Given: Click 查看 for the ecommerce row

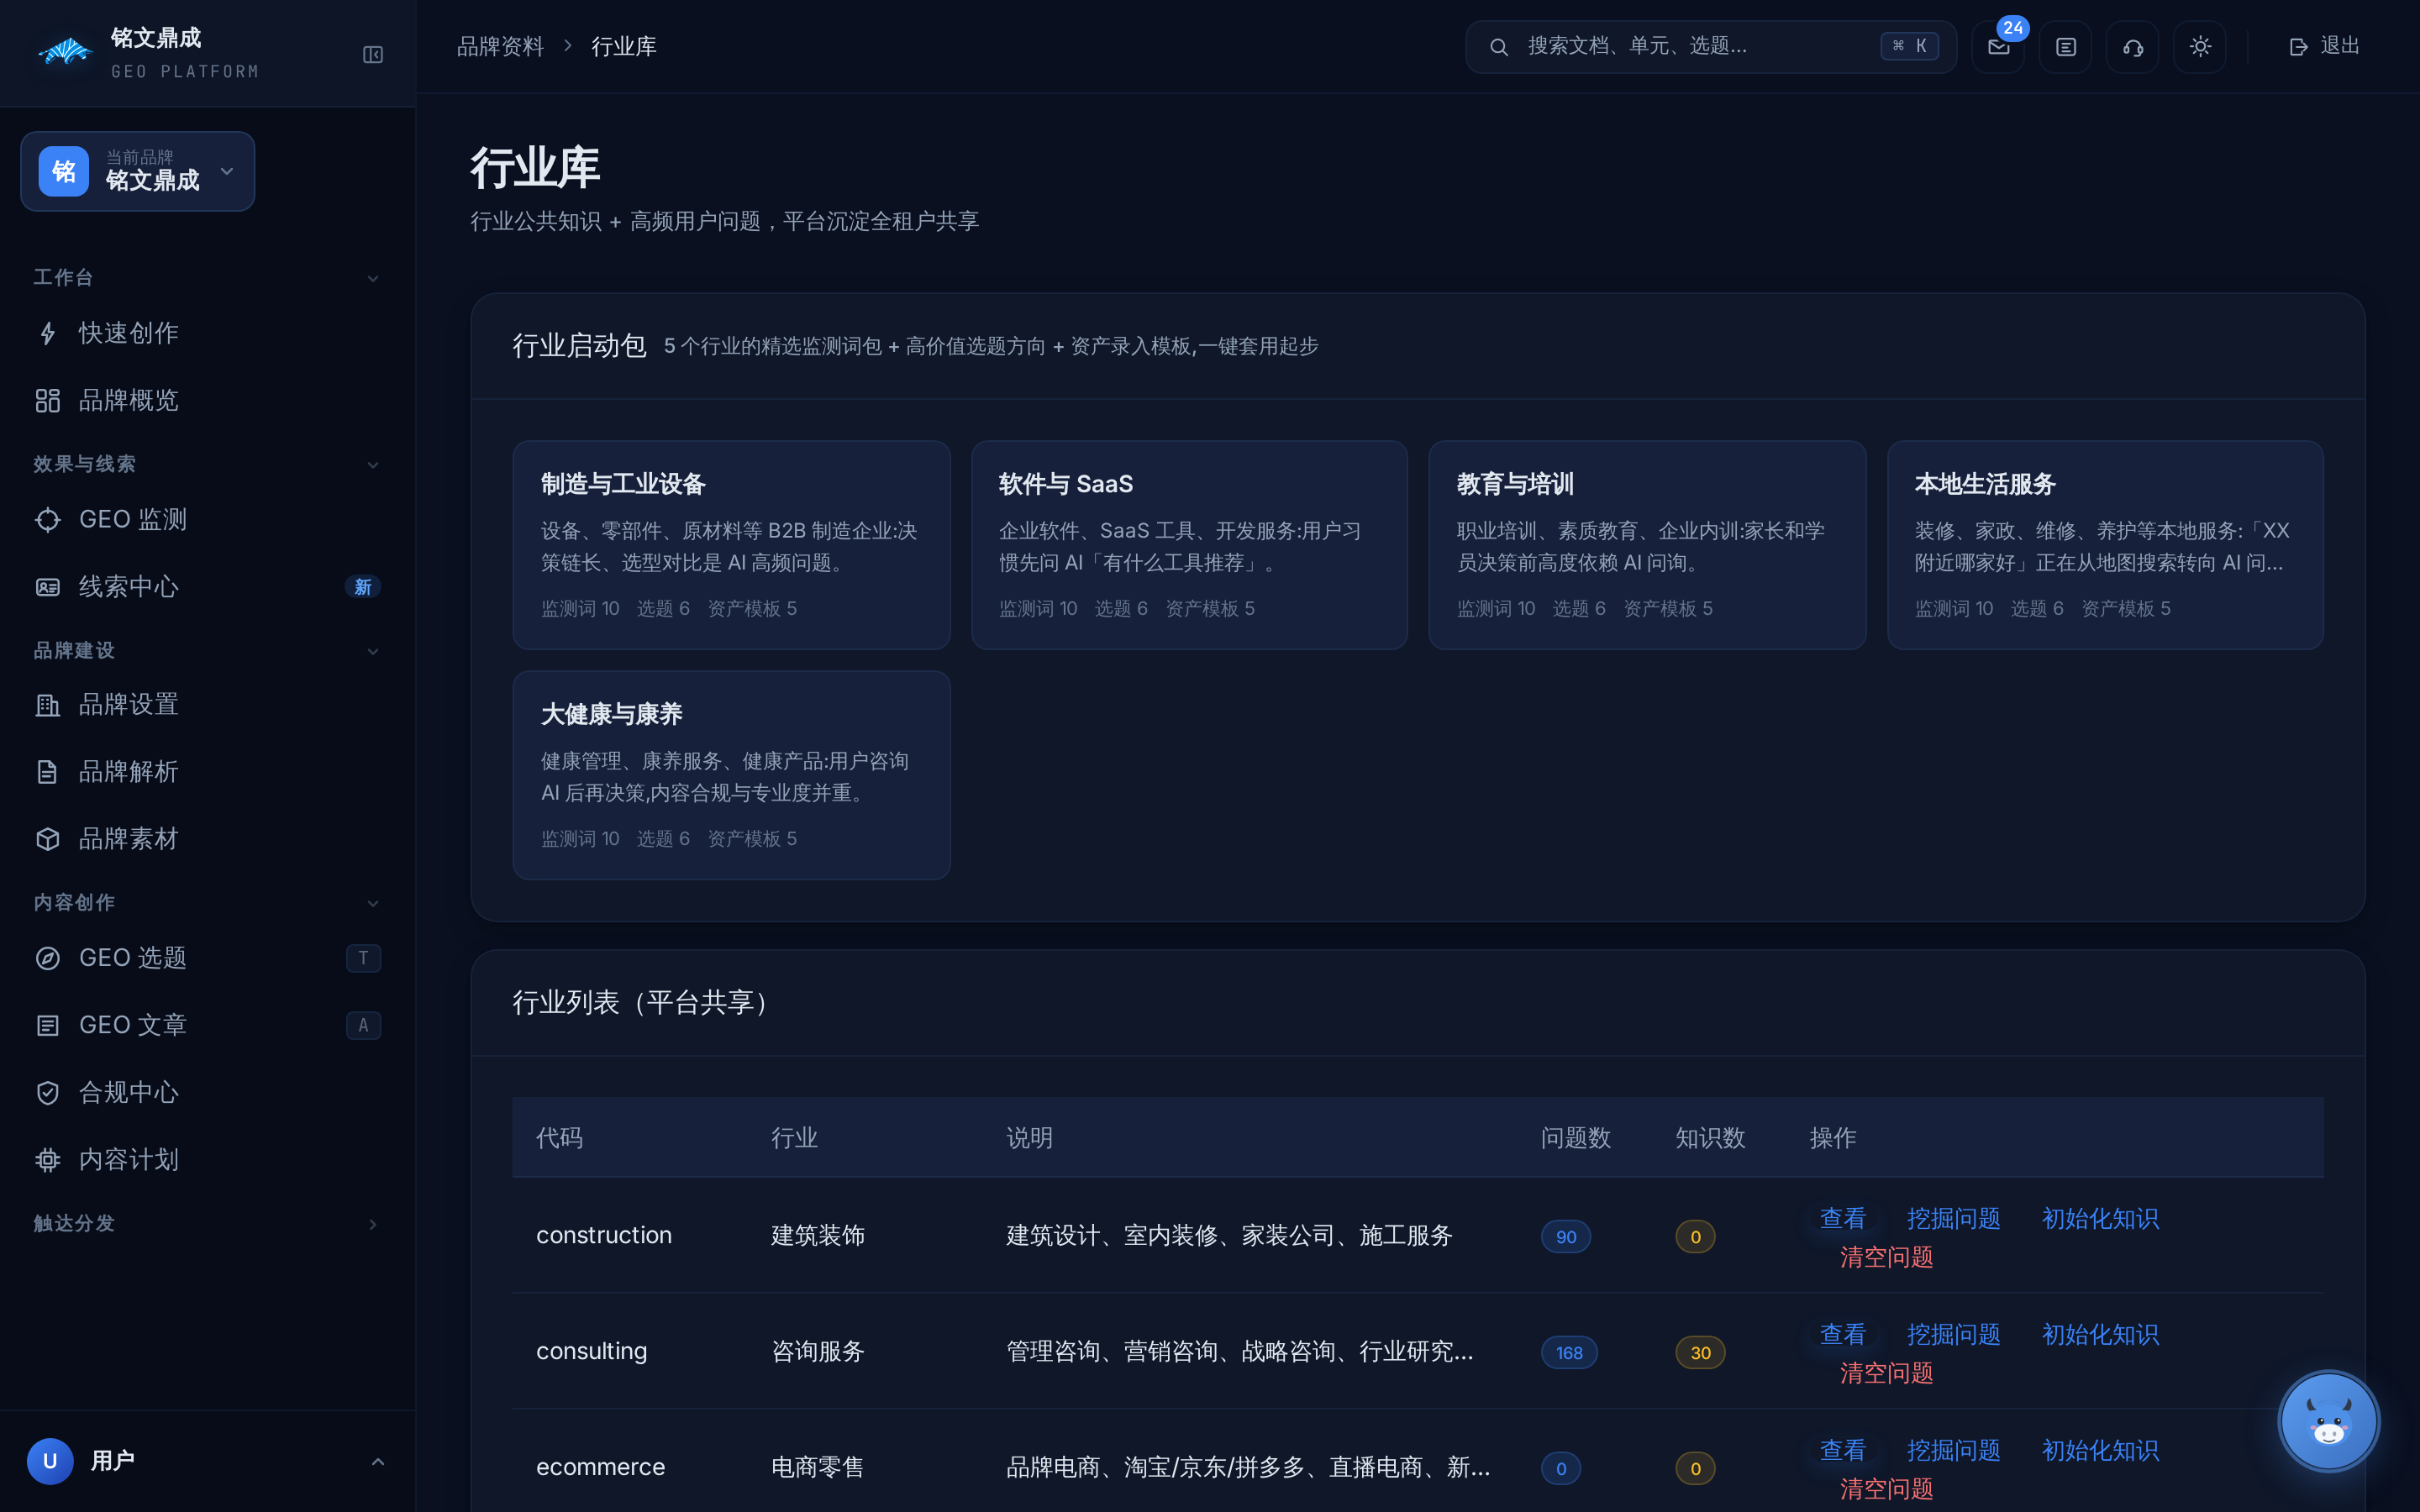Looking at the screenshot, I should coord(1842,1450).
